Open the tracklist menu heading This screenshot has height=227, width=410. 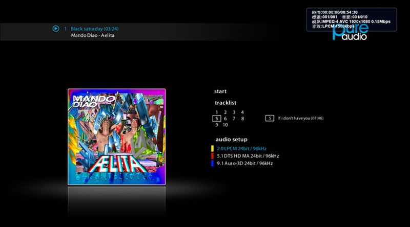[x=225, y=103]
